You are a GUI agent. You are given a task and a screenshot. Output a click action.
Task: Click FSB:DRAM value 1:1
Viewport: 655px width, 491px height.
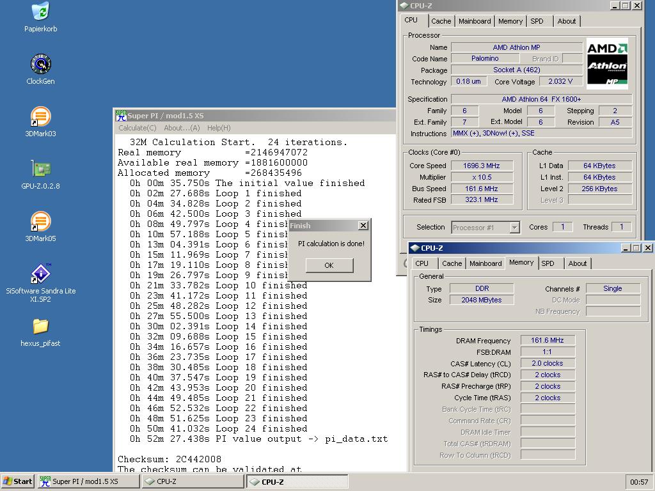pyautogui.click(x=548, y=352)
